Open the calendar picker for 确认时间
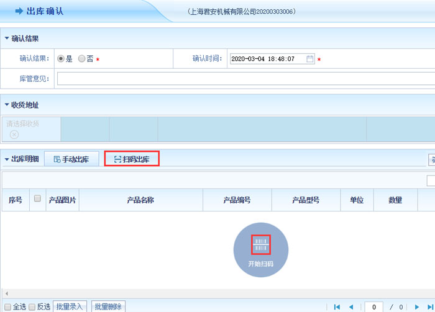The width and height of the screenshot is (435, 312). point(310,59)
